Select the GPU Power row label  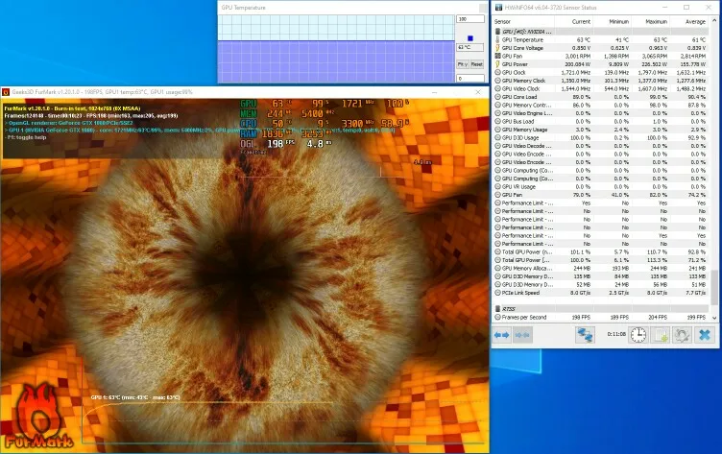coord(515,64)
